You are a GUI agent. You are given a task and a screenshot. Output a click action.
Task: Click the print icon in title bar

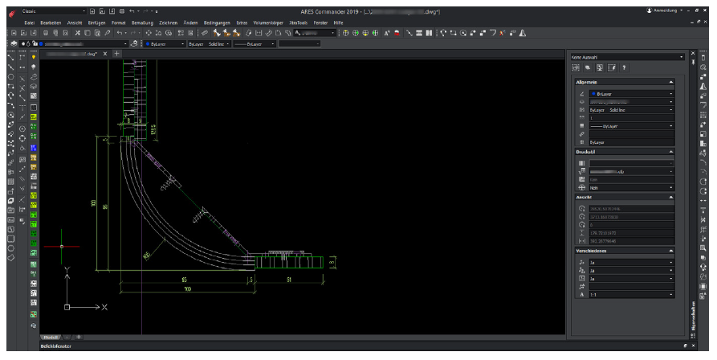coord(123,12)
